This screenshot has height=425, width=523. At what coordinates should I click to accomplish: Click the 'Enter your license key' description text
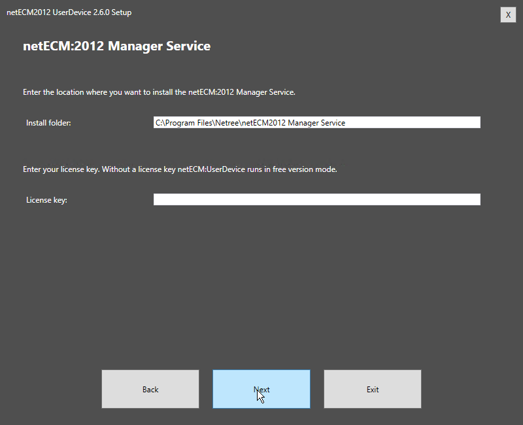click(x=180, y=169)
